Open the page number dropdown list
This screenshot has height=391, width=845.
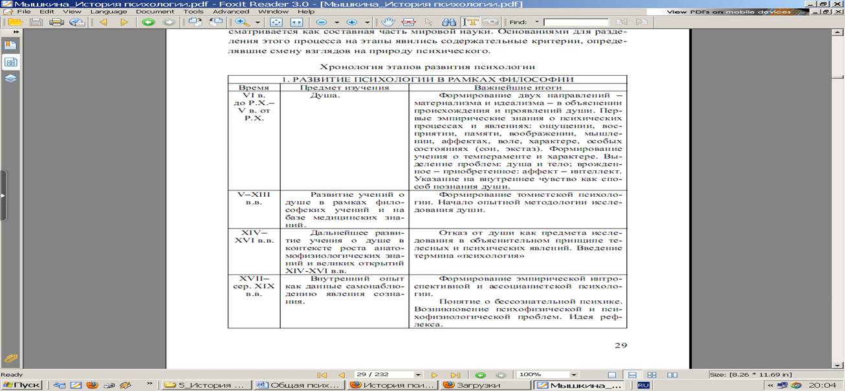click(x=418, y=375)
